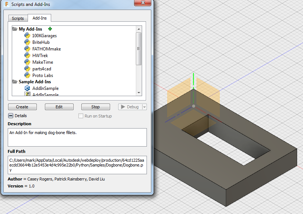Click the green plus icon next to My Add-Ins
Image resolution: width=303 pixels, height=214 pixels.
click(x=50, y=29)
